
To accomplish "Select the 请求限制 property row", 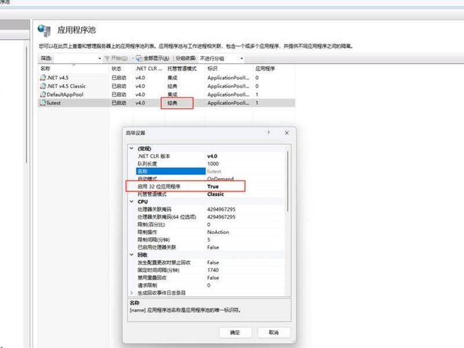I will click(147, 285).
